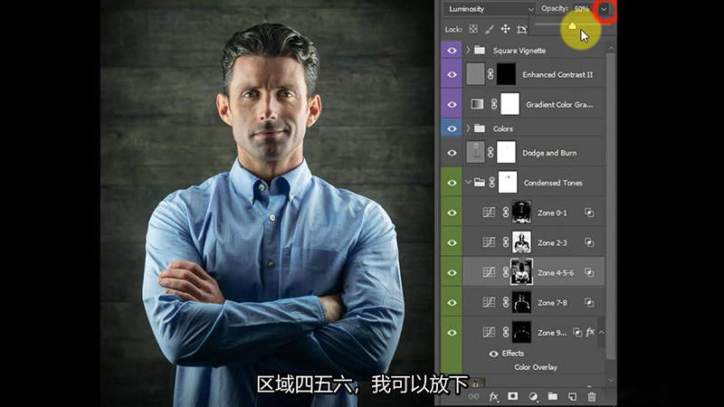Click the lock transparent pixels icon
Viewport: 724px width, 407px height.
coord(473,29)
